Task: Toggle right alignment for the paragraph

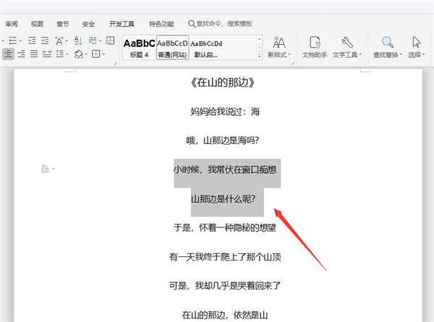Action: (21, 54)
